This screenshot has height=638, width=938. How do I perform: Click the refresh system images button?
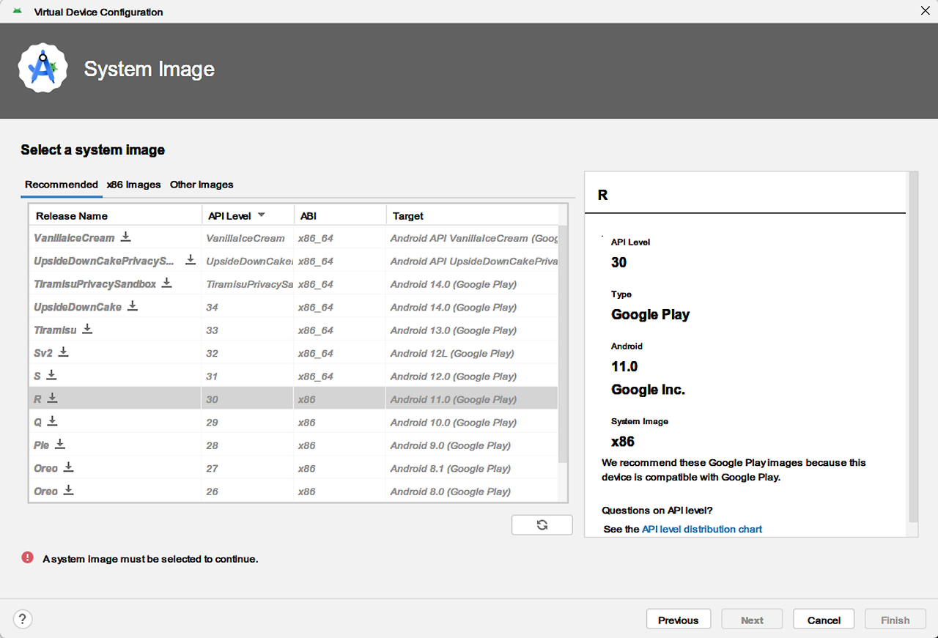click(x=542, y=524)
